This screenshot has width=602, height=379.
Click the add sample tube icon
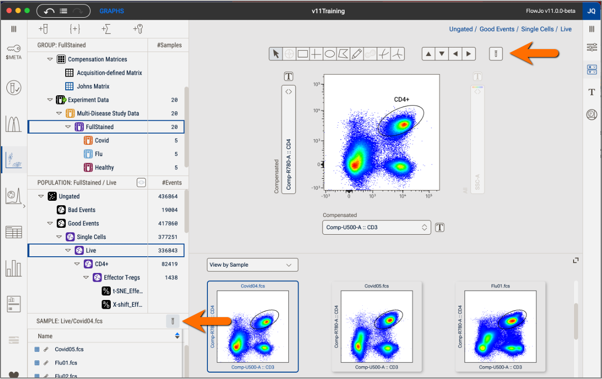coord(43,29)
